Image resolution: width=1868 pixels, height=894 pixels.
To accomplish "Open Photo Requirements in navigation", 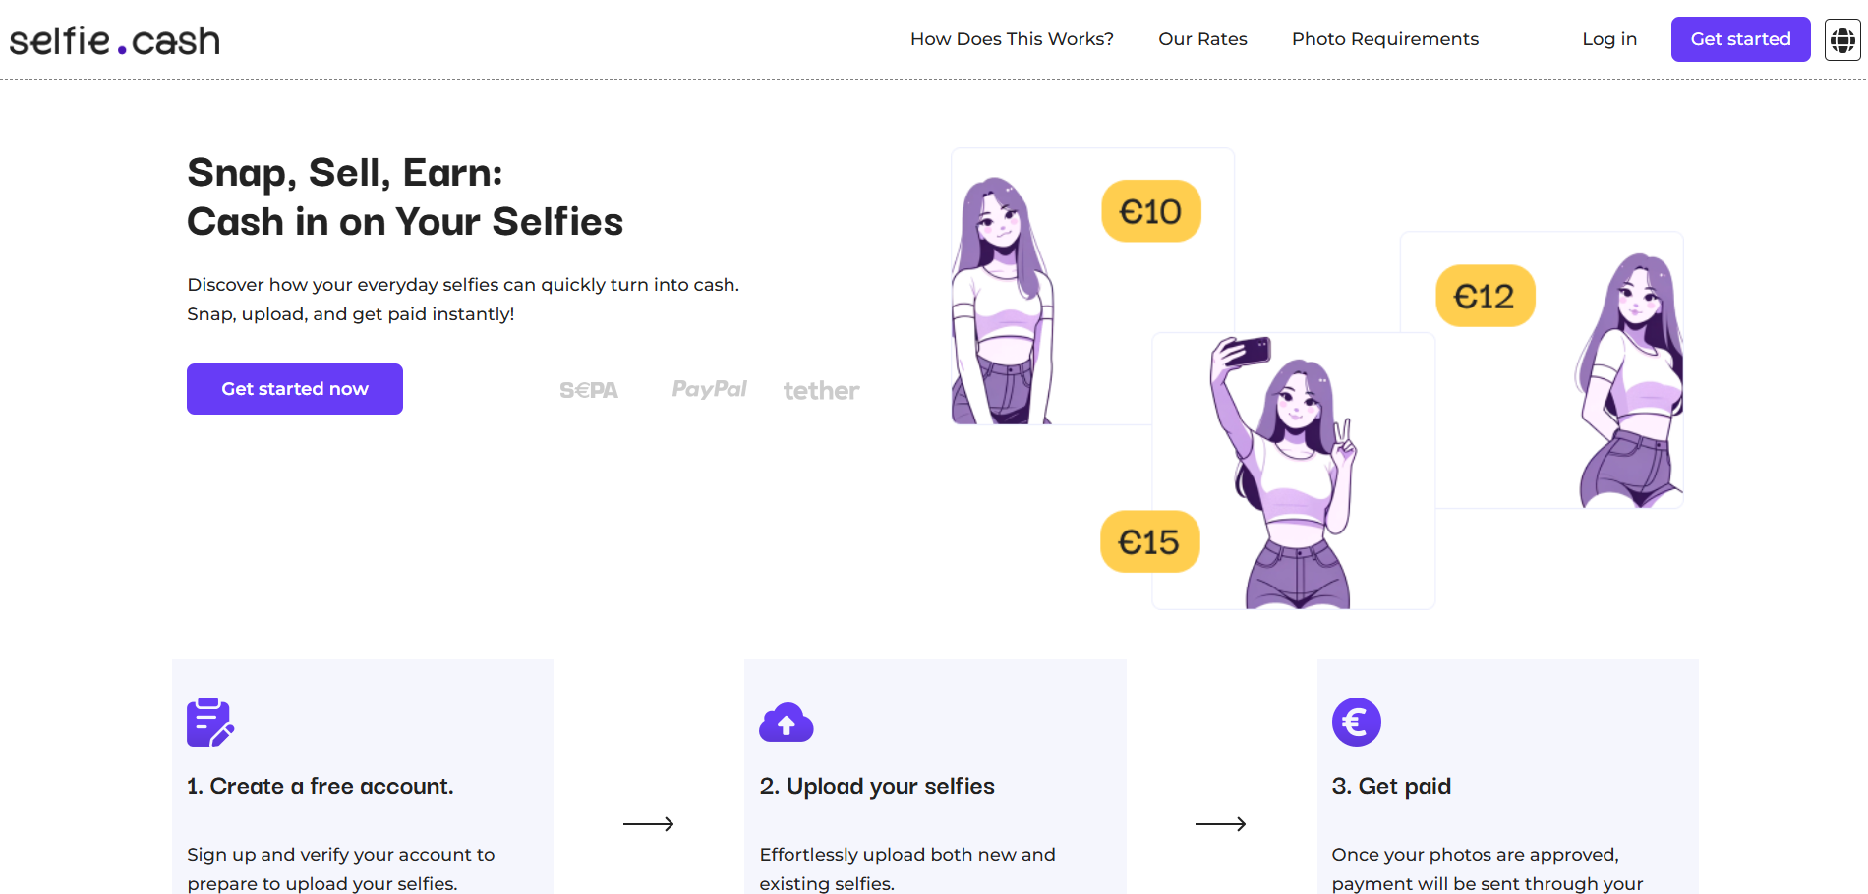I will (x=1384, y=39).
